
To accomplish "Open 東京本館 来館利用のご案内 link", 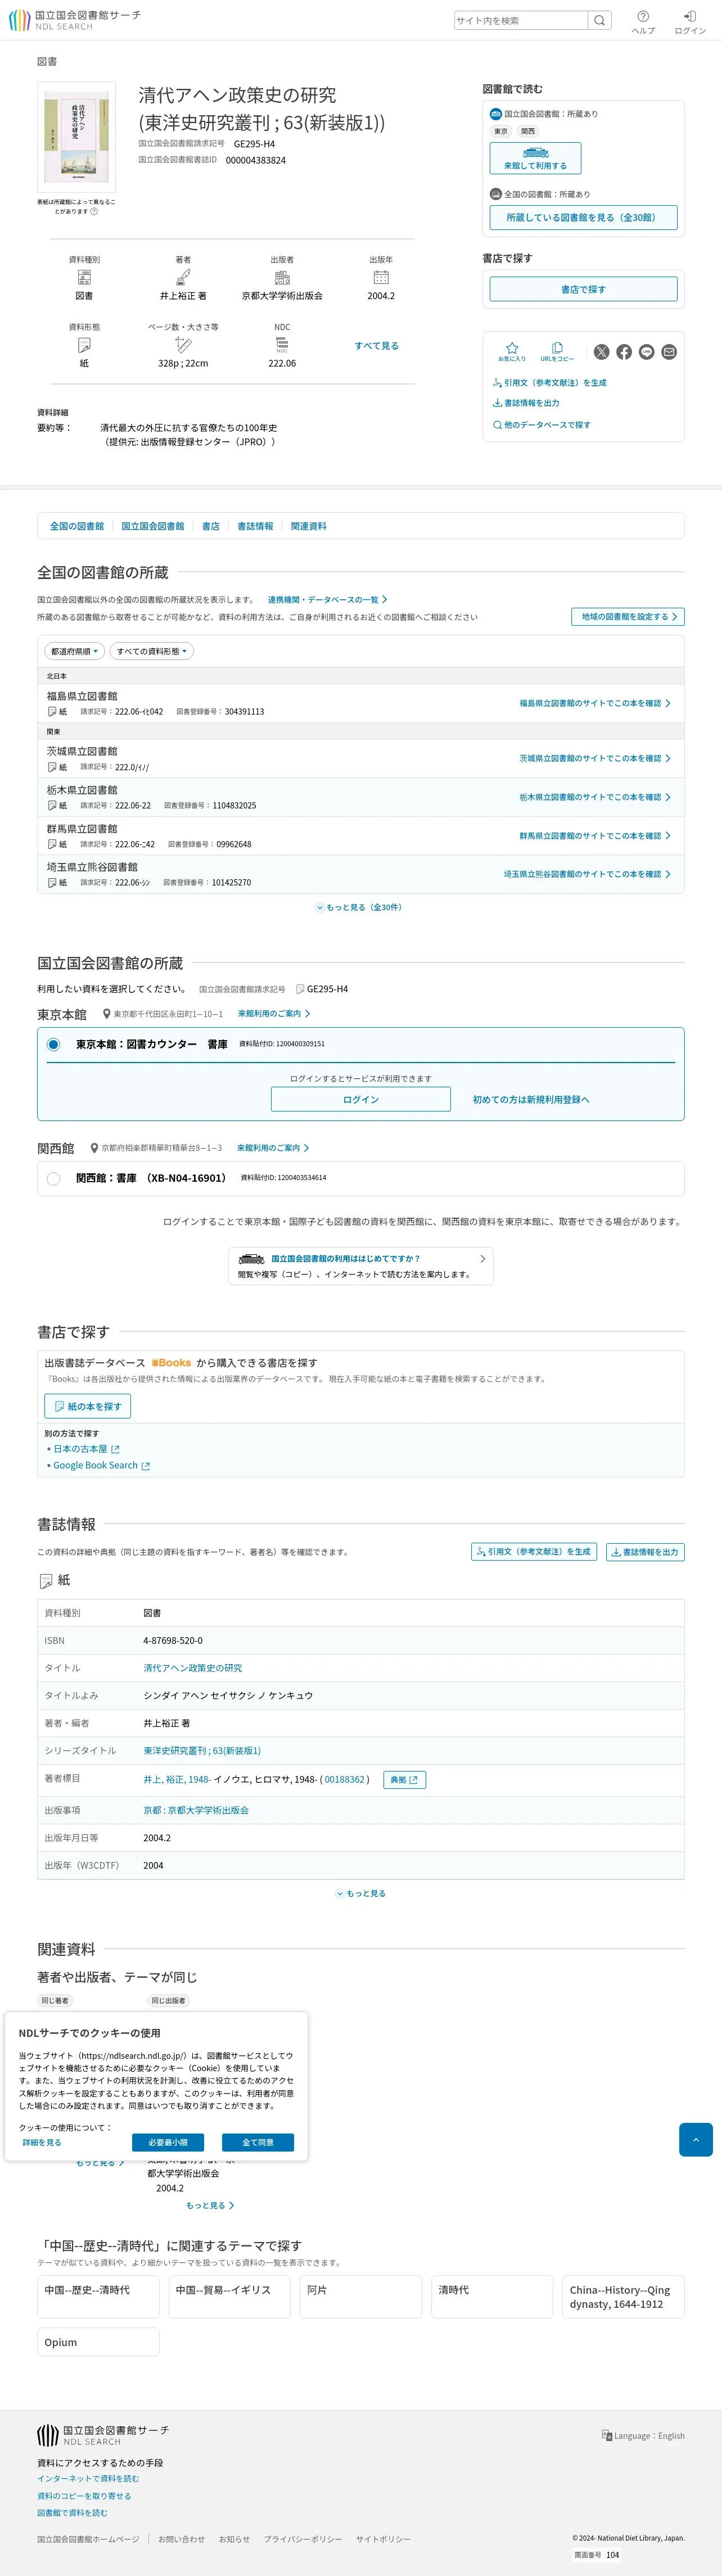I will pos(274,1014).
